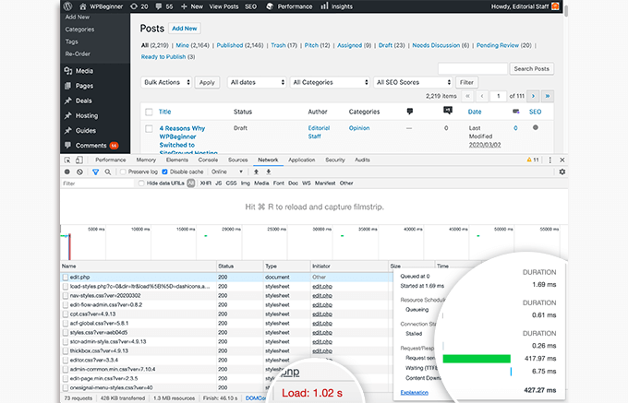
Task: Switch to the Performance DevTools tab
Action: (111, 160)
